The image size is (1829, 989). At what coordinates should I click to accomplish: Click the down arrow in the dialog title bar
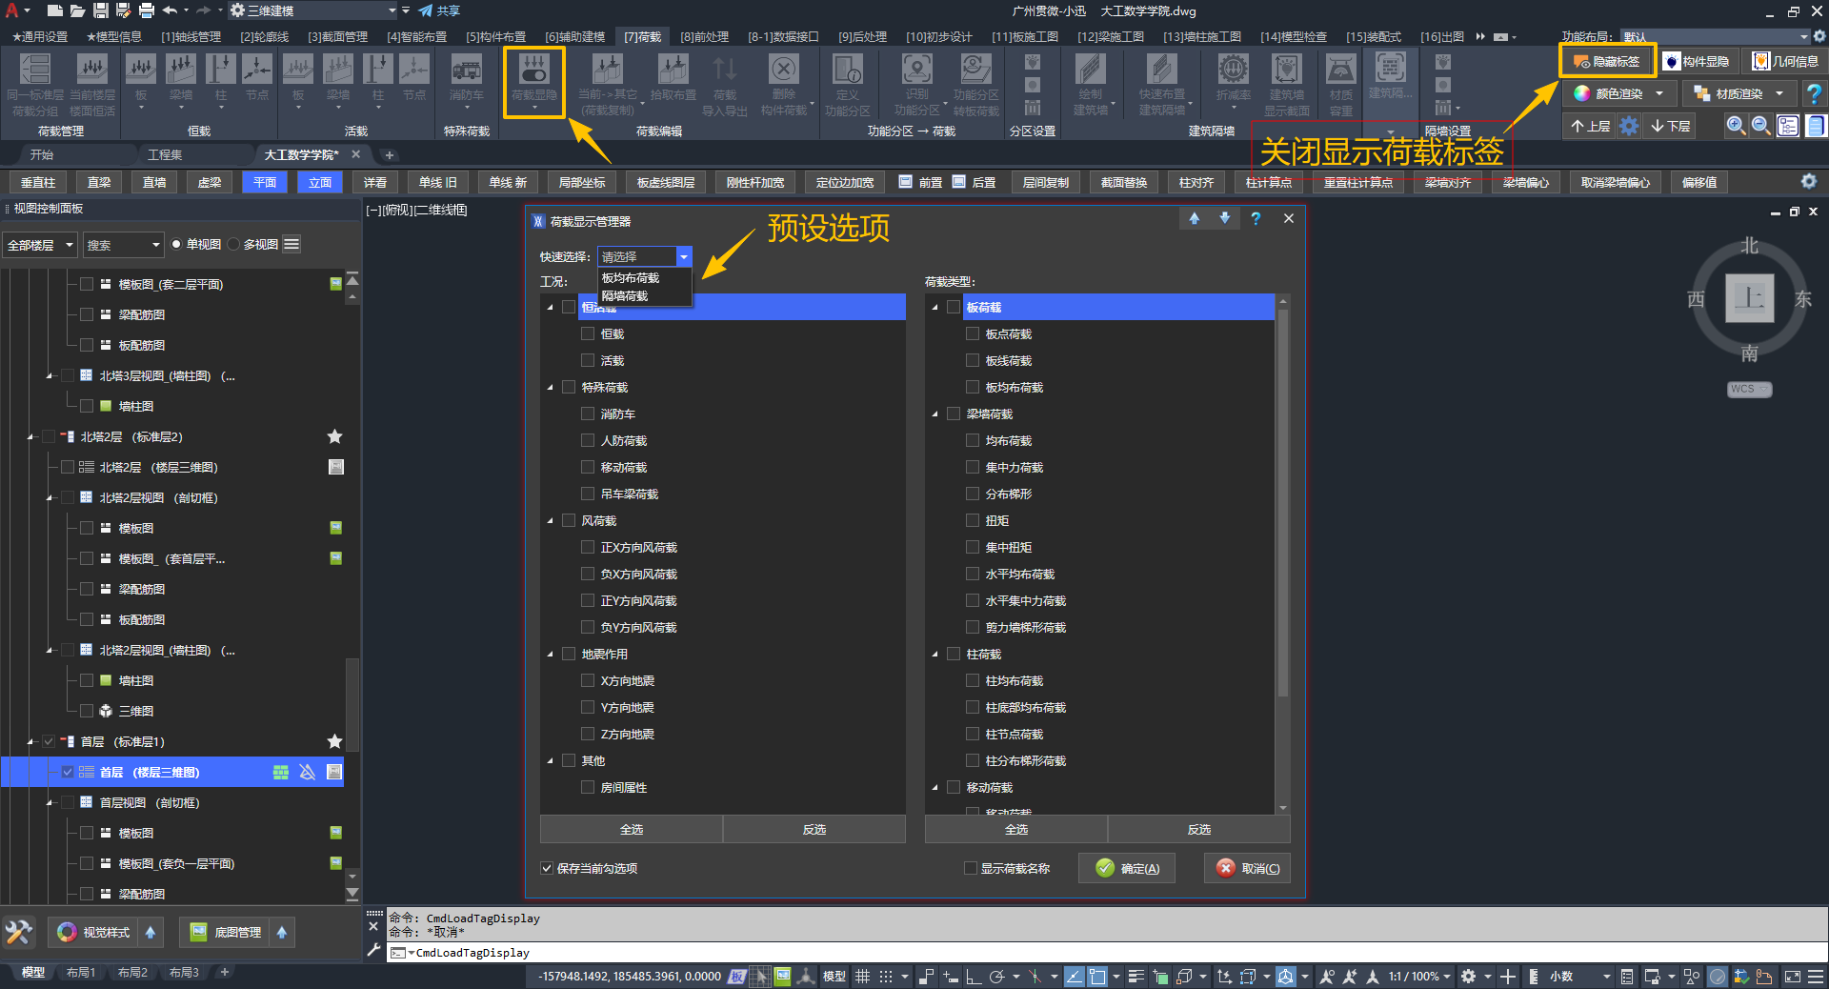(x=1225, y=219)
